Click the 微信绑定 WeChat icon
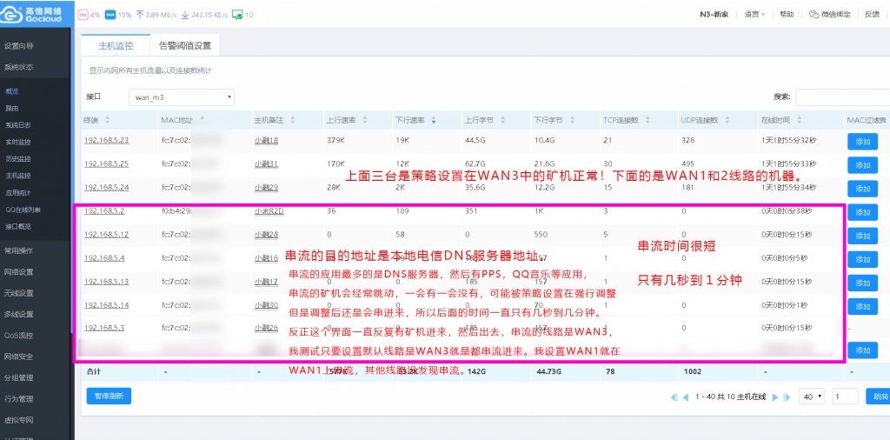This screenshot has height=440, width=890. (x=814, y=15)
